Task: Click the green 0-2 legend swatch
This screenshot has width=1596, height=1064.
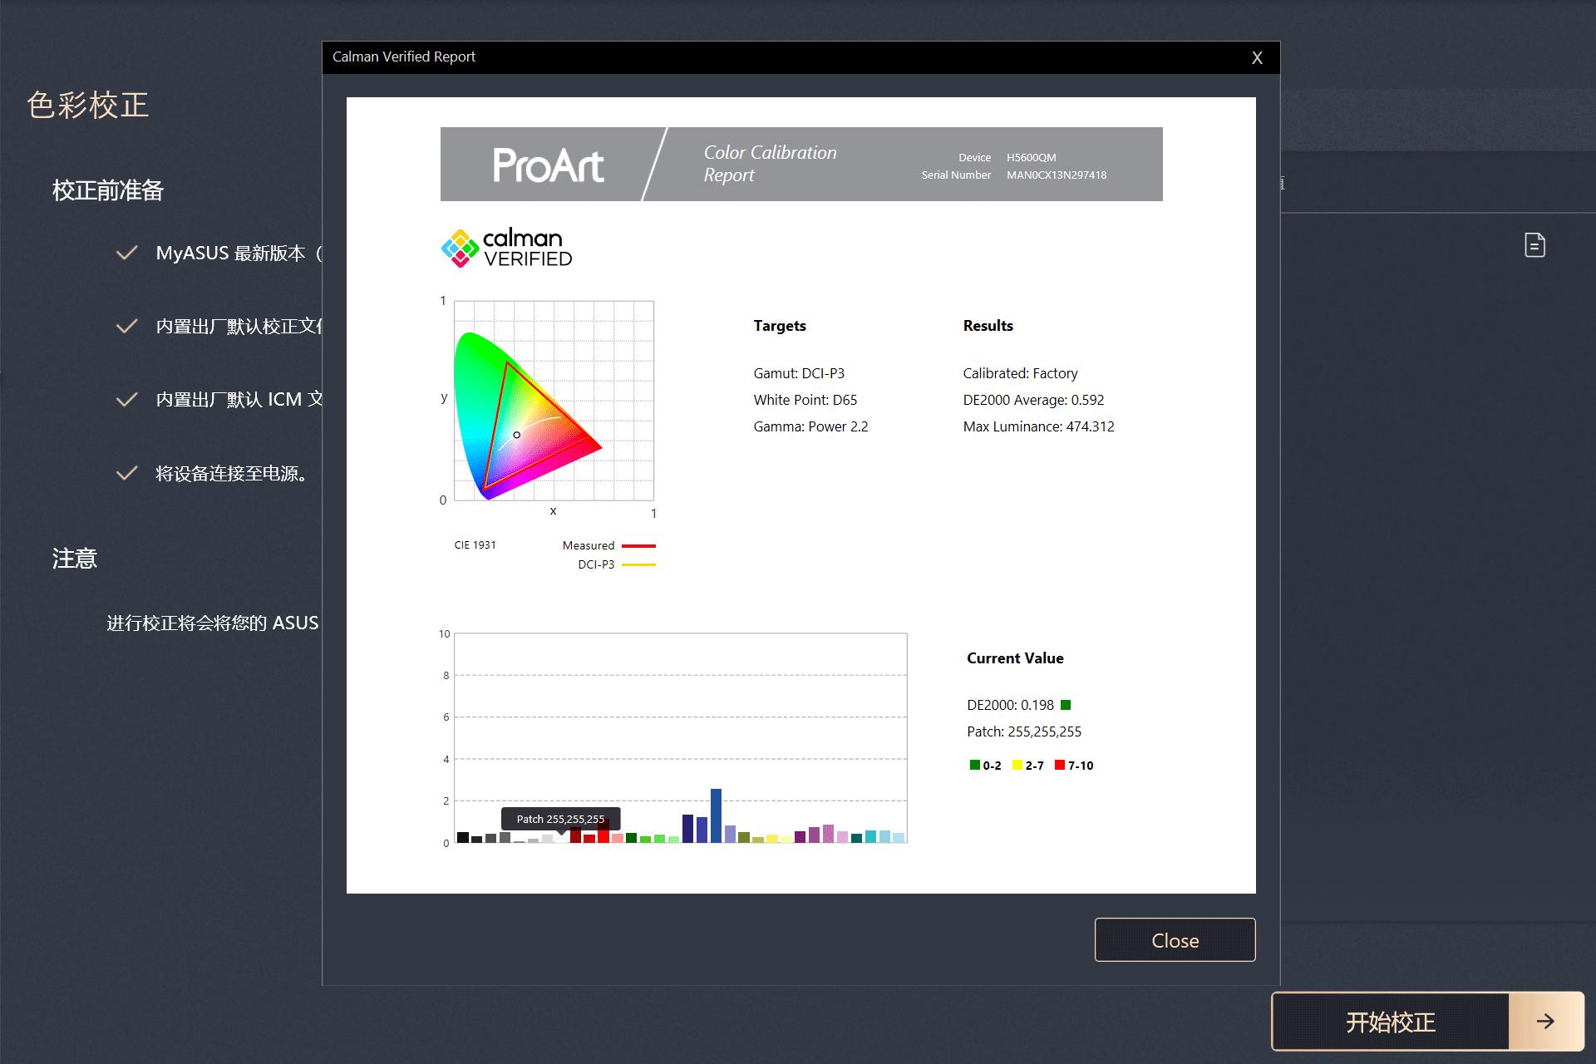Action: click(x=974, y=765)
